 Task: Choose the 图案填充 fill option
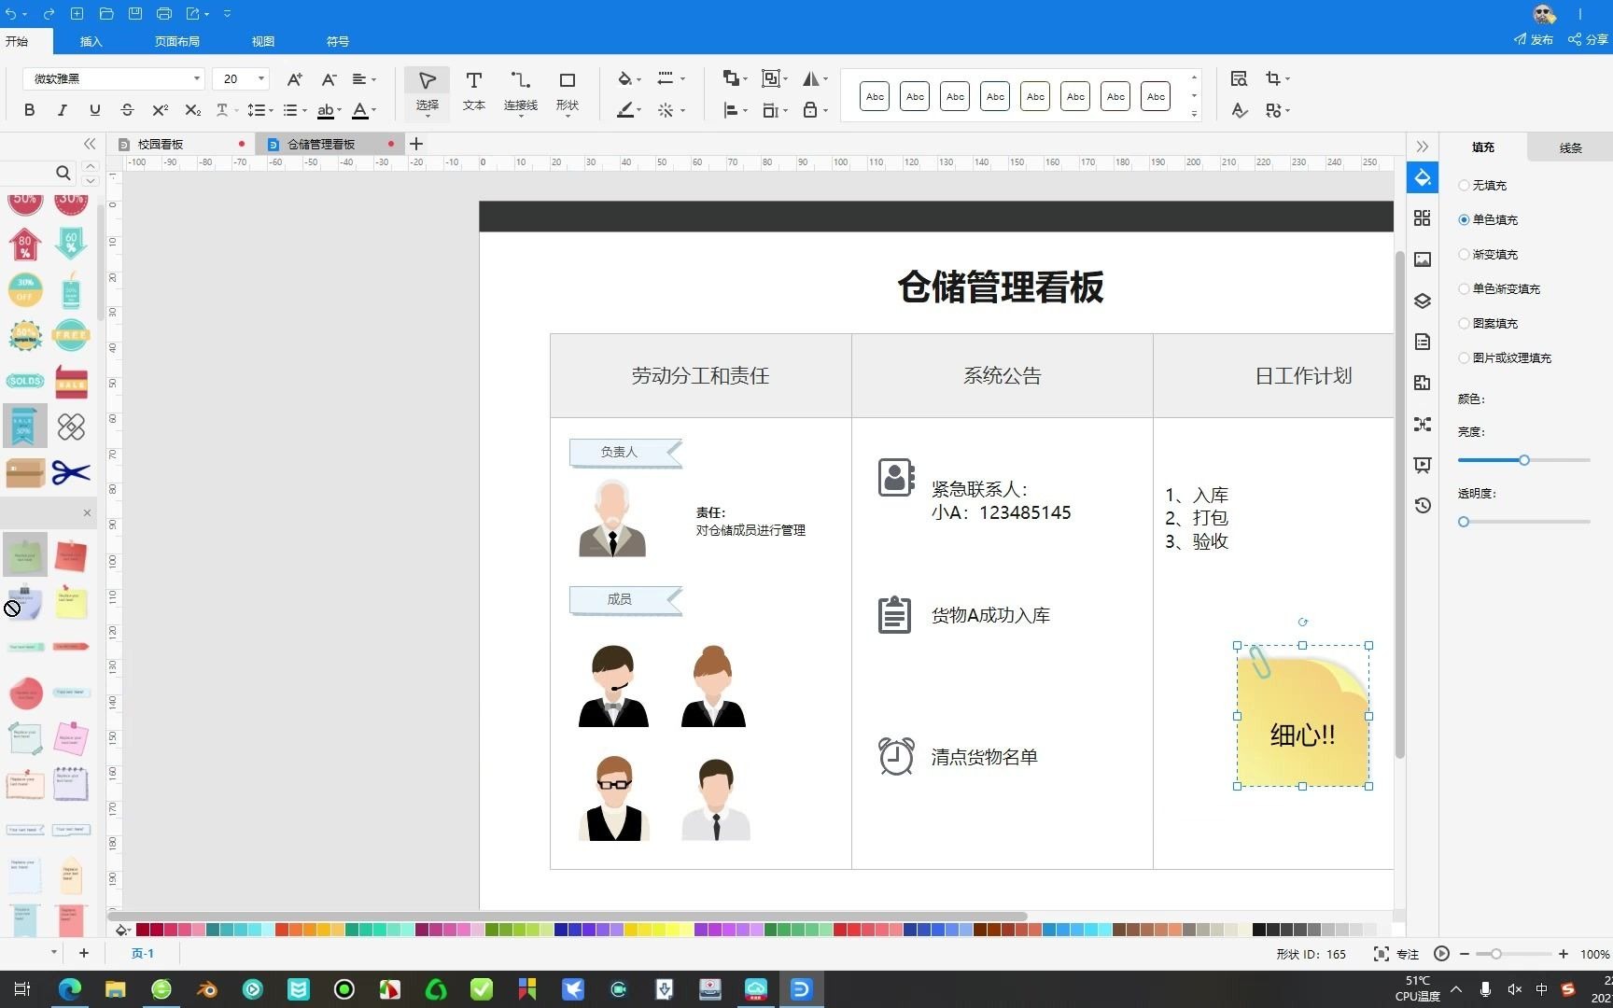point(1464,323)
